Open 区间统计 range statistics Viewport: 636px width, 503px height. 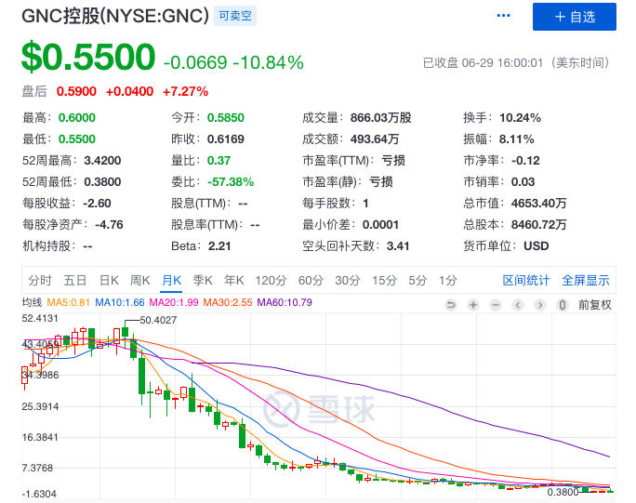point(526,280)
